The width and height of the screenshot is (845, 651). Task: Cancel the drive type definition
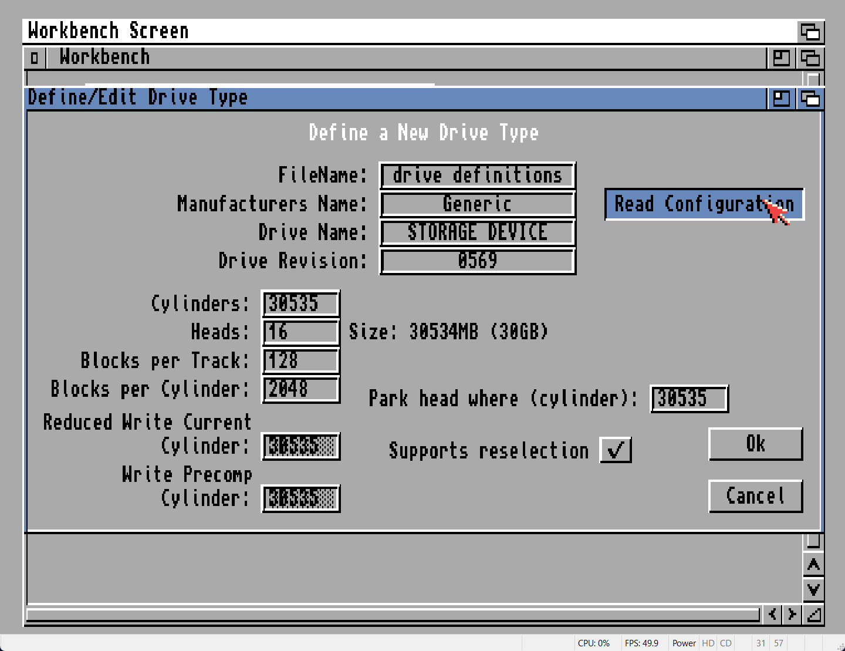[x=755, y=497]
